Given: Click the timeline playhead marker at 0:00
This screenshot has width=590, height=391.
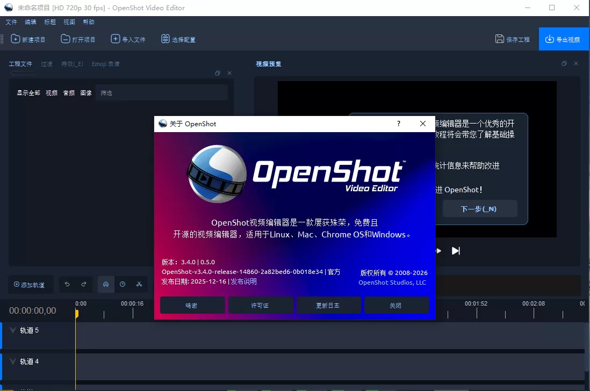Looking at the screenshot, I should pyautogui.click(x=77, y=313).
